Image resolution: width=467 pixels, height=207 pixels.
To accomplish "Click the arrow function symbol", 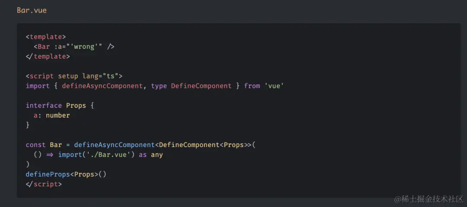I will point(50,155).
